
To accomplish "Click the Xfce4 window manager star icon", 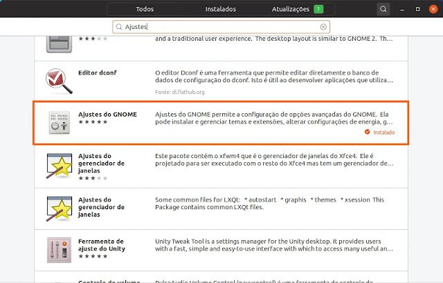I will [60, 166].
